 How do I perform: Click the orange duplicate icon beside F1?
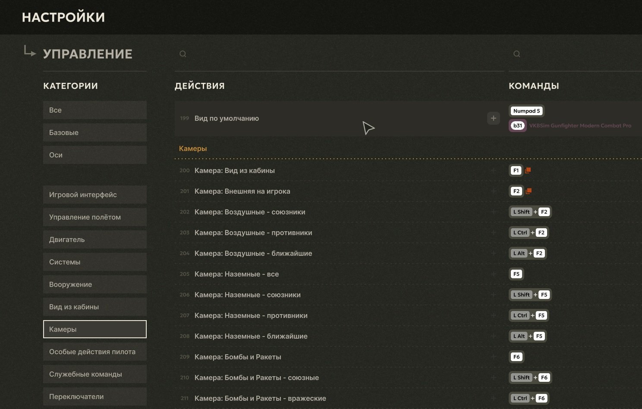528,170
